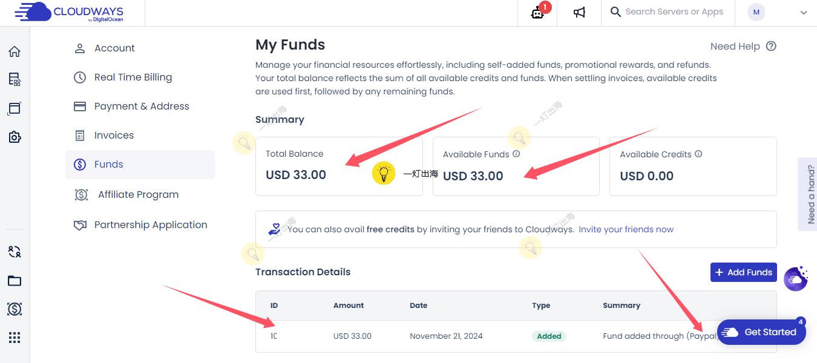Open the Affiliate Program page
Viewport: 817px width, 363px height.
pyautogui.click(x=138, y=195)
